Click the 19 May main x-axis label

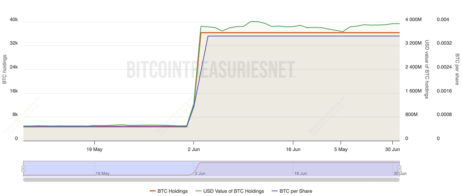pyautogui.click(x=95, y=149)
